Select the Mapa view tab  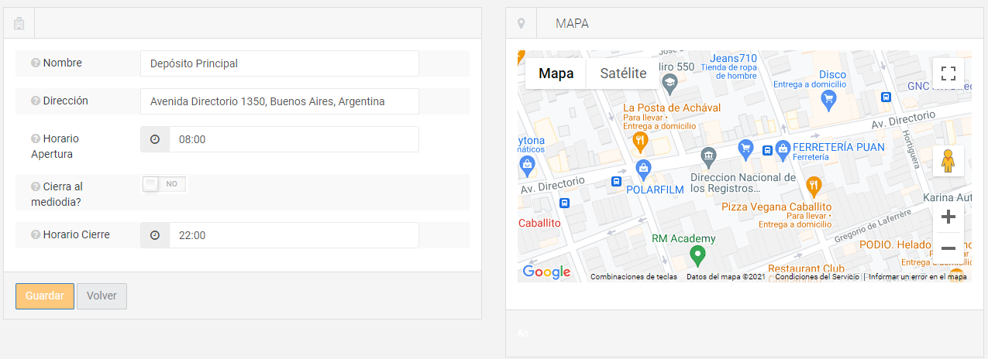coord(556,74)
